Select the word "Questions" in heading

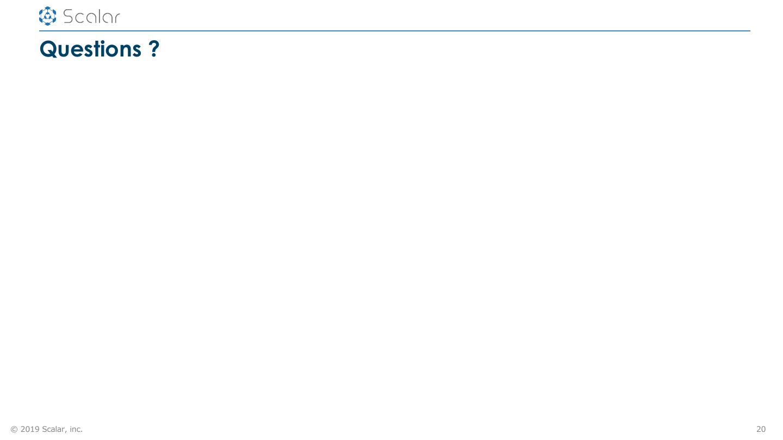(90, 49)
